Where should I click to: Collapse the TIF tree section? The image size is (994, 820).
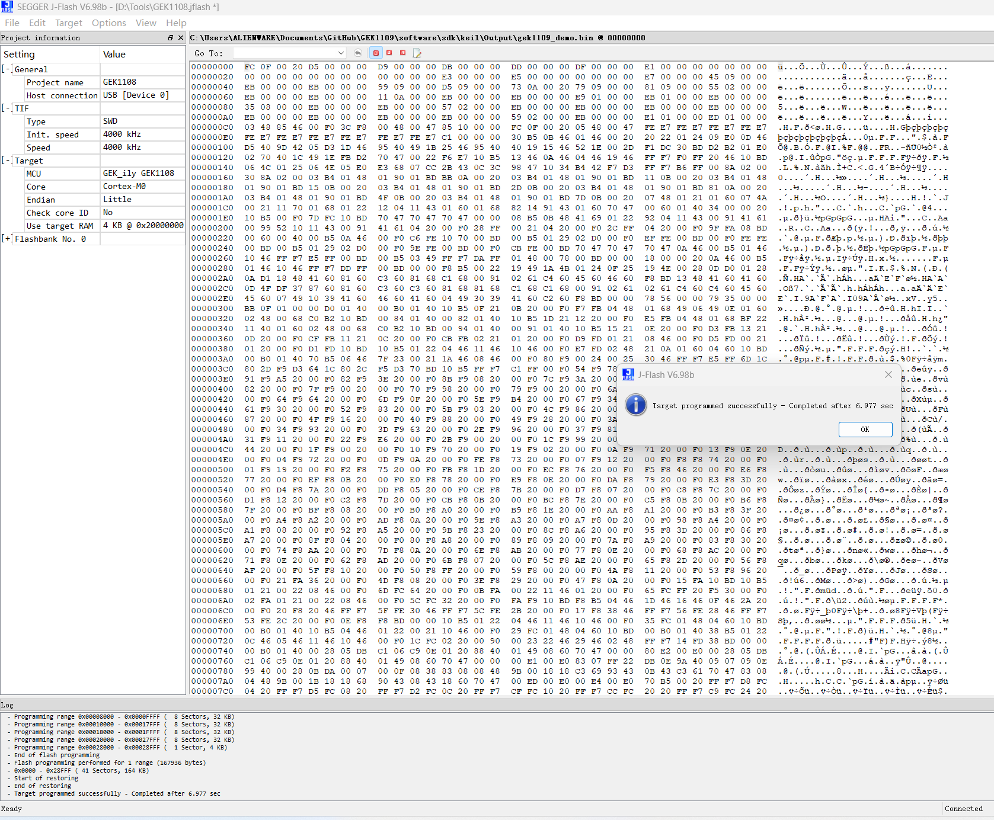pyautogui.click(x=6, y=108)
